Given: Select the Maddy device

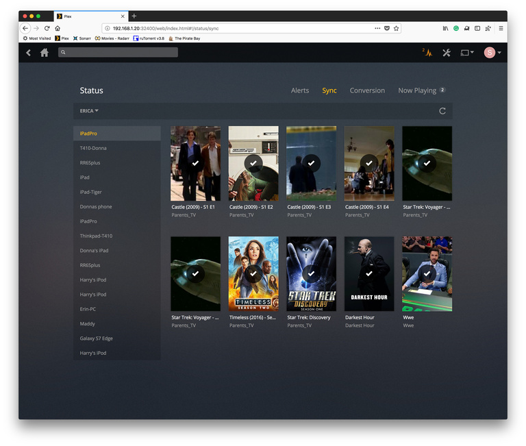Looking at the screenshot, I should point(116,324).
